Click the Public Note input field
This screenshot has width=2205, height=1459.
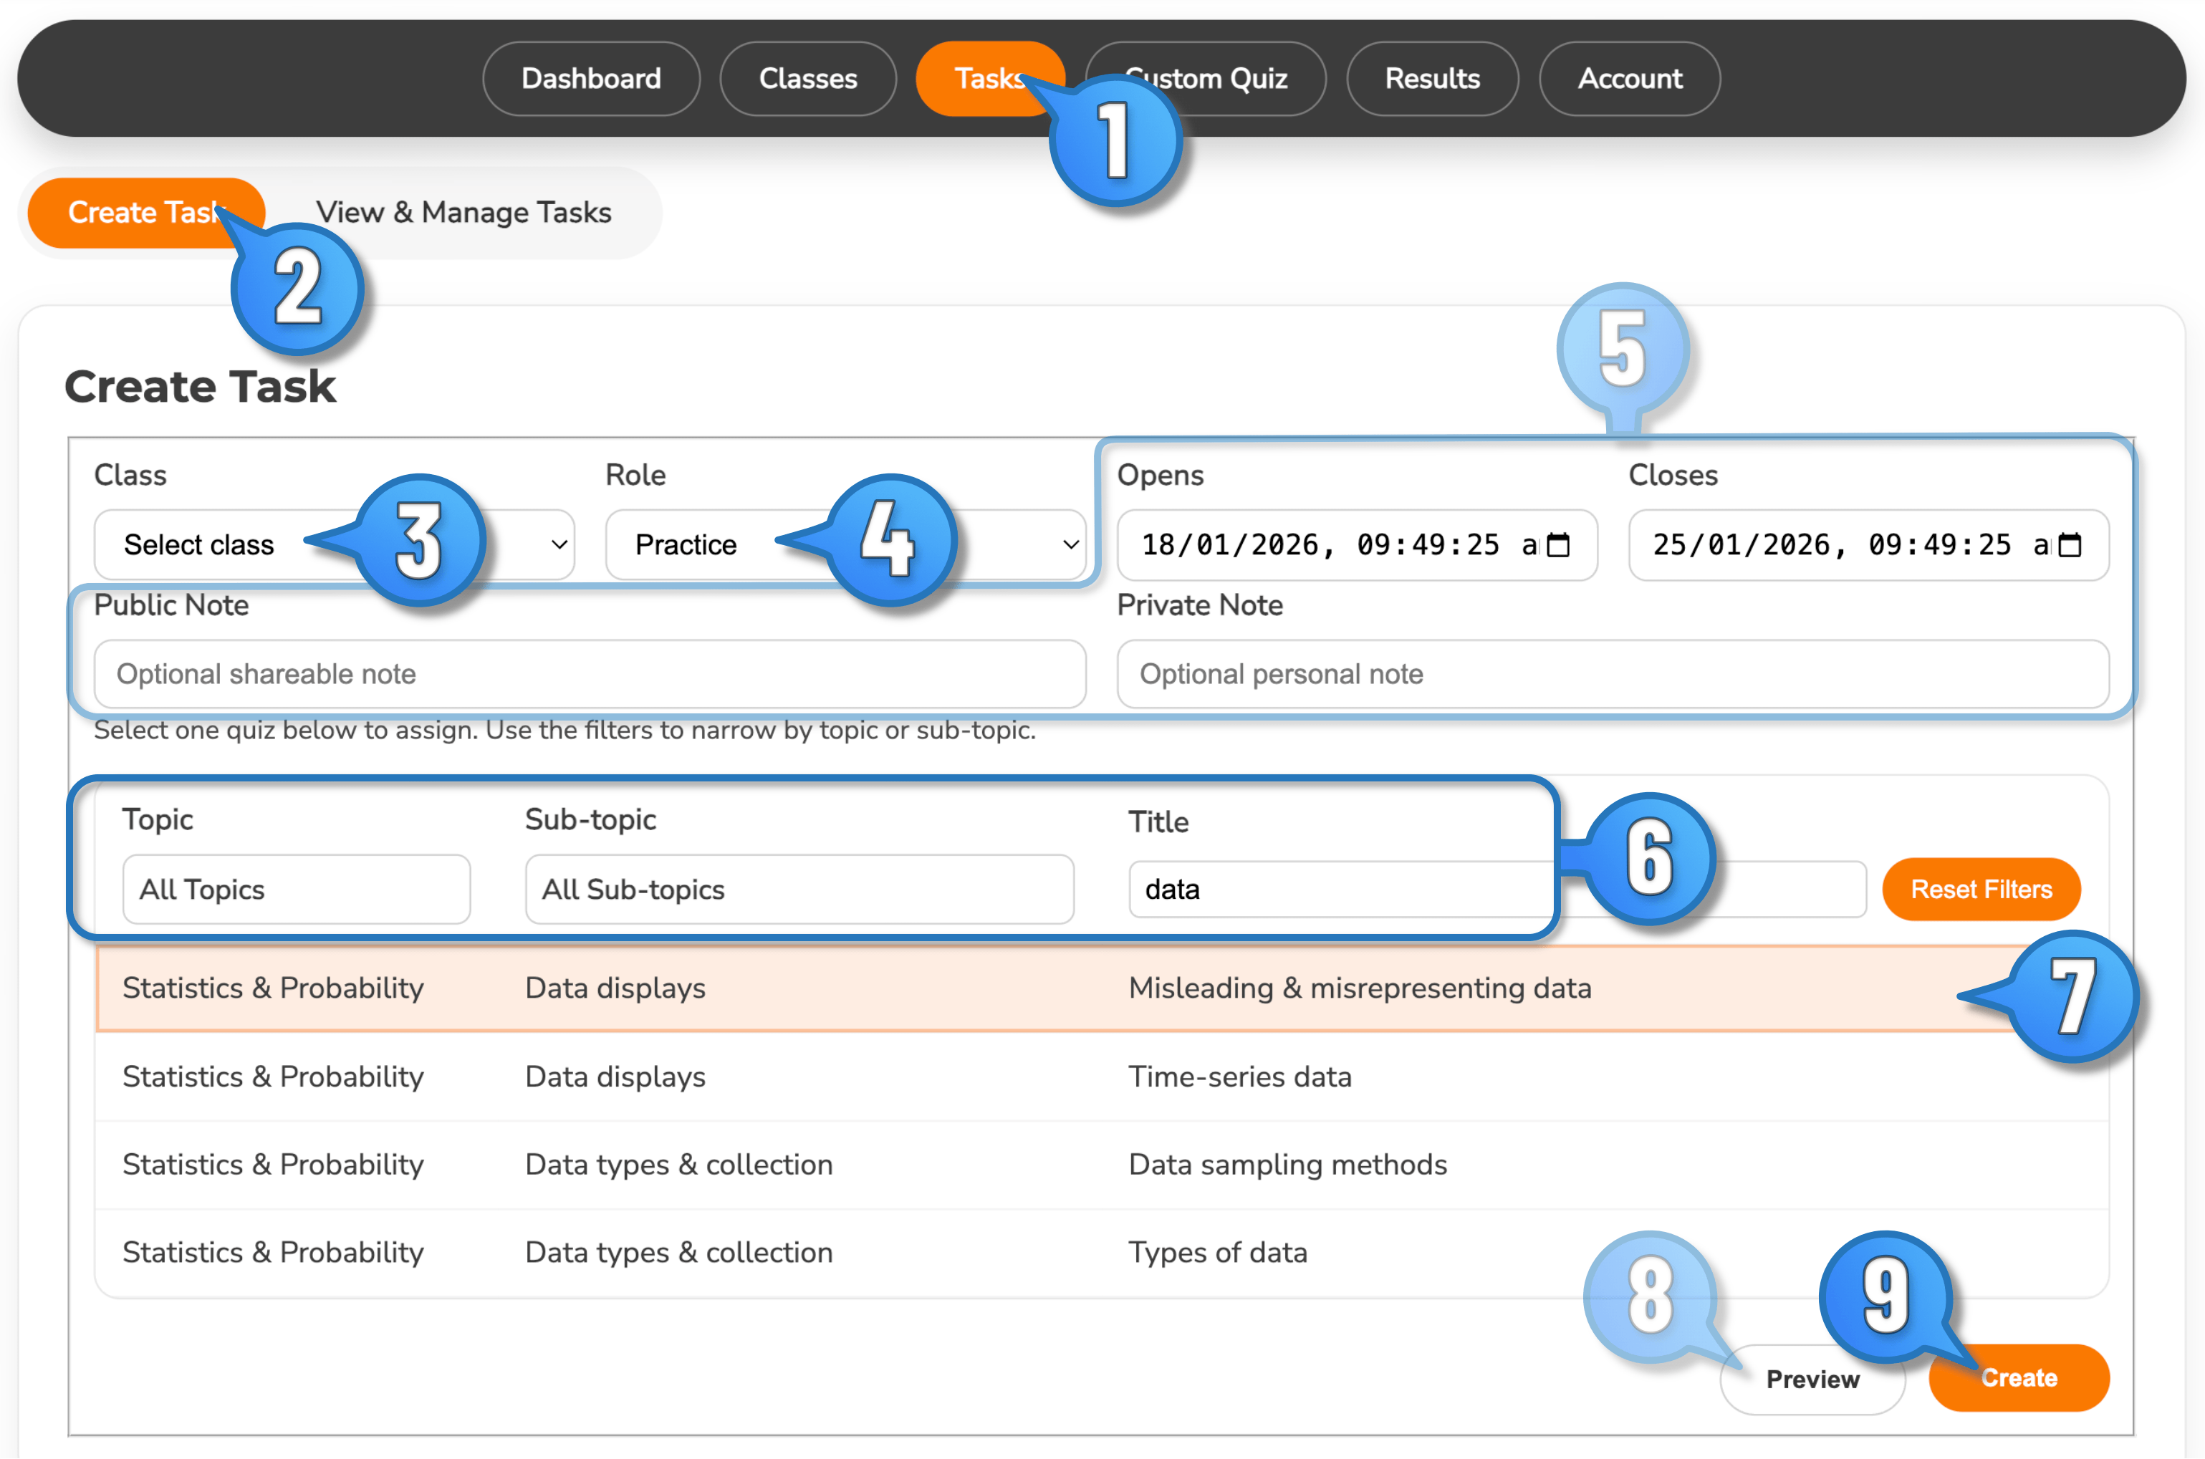point(589,674)
